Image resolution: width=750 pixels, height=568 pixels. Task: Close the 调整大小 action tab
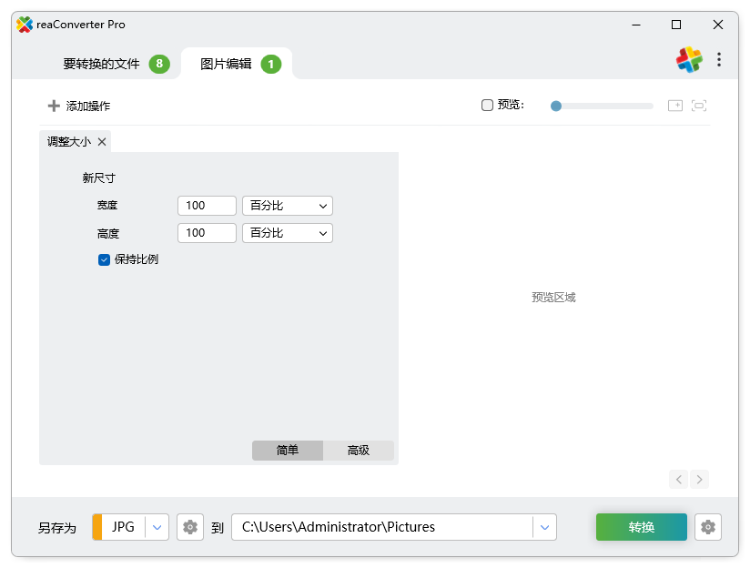(x=101, y=141)
